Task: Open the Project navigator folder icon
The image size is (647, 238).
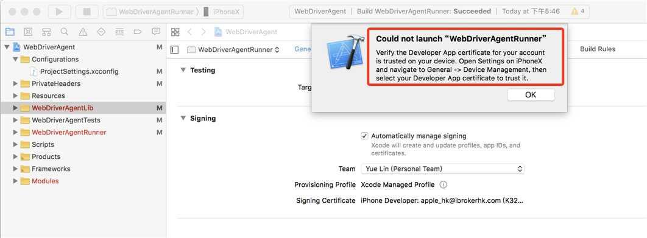Action: click(10, 32)
